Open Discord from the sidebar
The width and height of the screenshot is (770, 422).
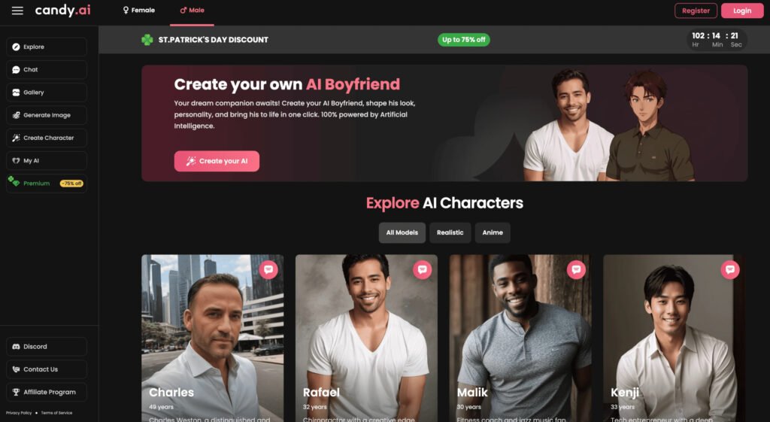(47, 346)
